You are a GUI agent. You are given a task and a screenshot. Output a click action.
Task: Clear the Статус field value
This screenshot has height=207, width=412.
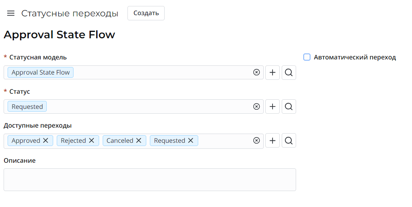coord(257,106)
